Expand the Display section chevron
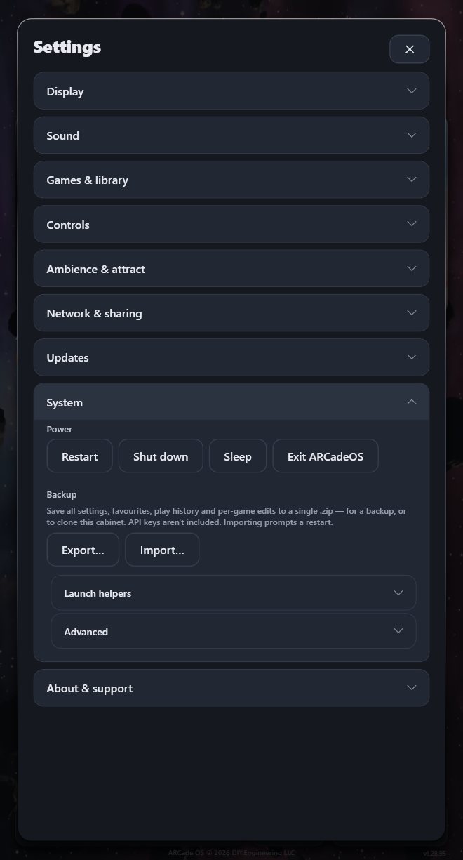The height and width of the screenshot is (860, 463). (x=412, y=91)
